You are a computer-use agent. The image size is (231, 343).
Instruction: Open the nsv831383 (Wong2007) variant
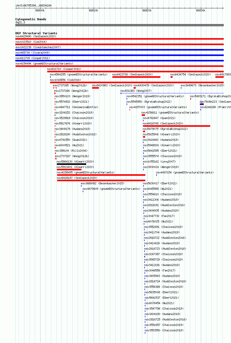pos(136,91)
